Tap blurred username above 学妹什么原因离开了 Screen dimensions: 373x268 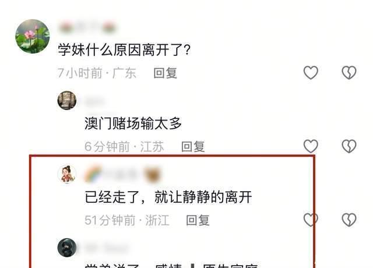point(87,27)
